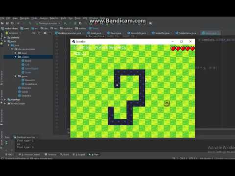The image size is (235, 176).
Task: Select the Direction class in tree
Action: [26, 88]
